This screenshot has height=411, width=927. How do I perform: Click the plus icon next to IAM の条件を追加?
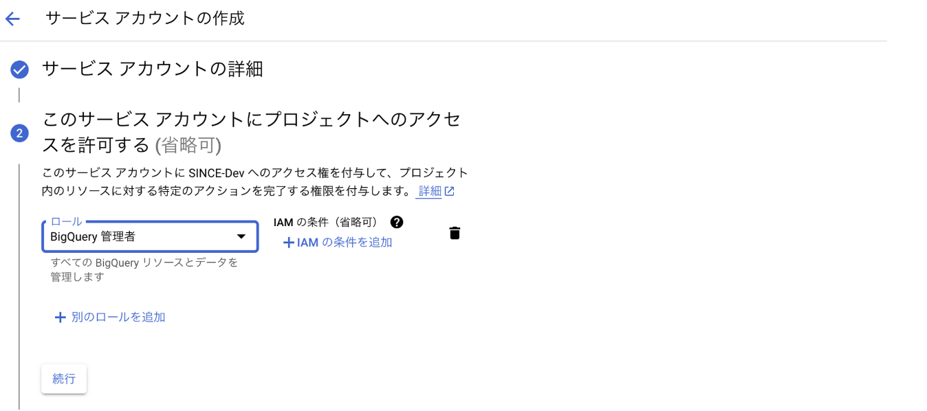[x=287, y=242]
